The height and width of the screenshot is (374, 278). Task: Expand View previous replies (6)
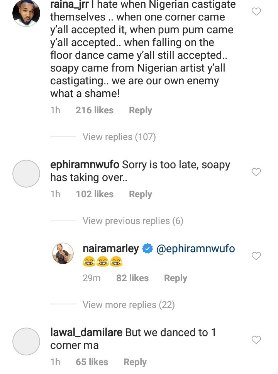133,221
